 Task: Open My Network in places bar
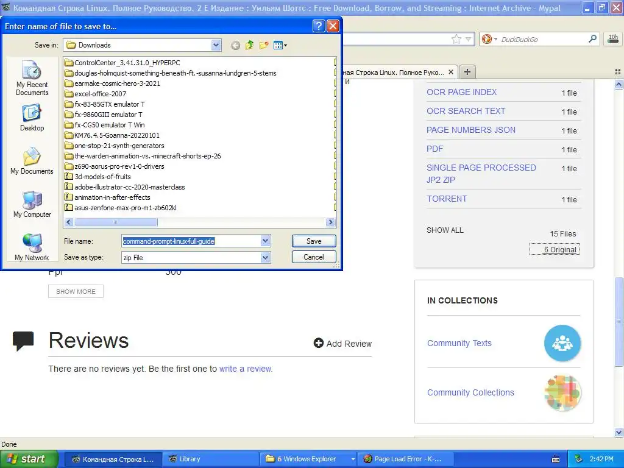click(x=32, y=247)
